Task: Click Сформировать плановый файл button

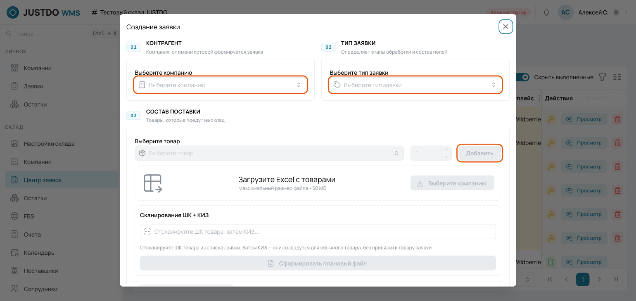Action: [318, 263]
